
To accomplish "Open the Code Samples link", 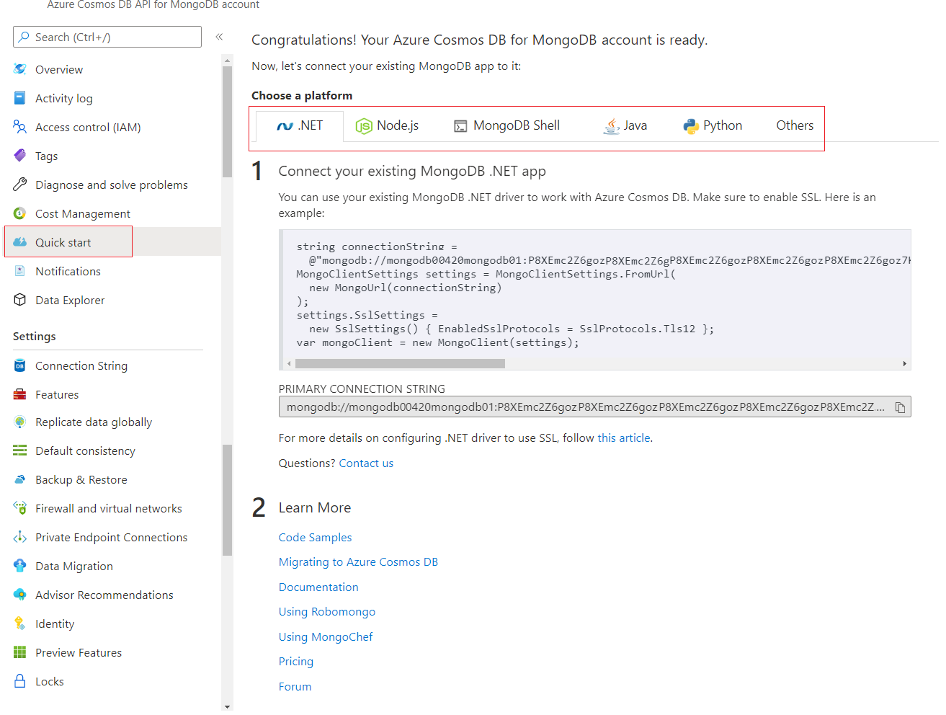I will point(315,537).
